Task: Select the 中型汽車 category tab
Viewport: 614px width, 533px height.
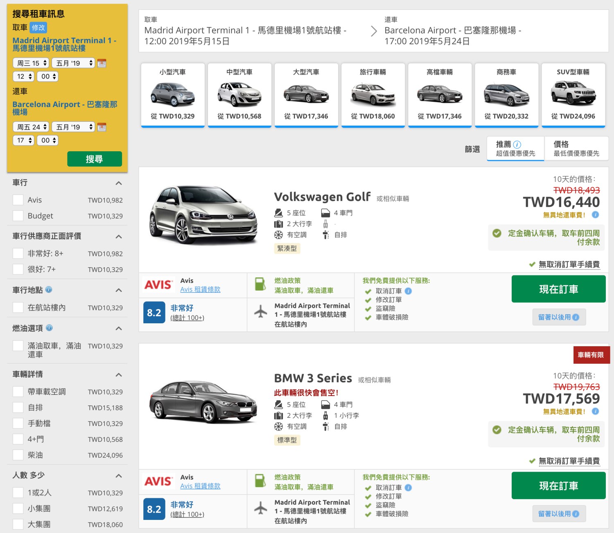Action: pyautogui.click(x=239, y=95)
